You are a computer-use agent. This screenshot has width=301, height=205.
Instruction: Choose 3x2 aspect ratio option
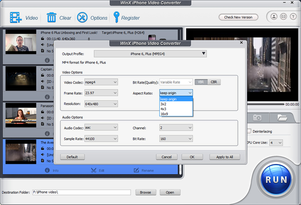(x=176, y=104)
